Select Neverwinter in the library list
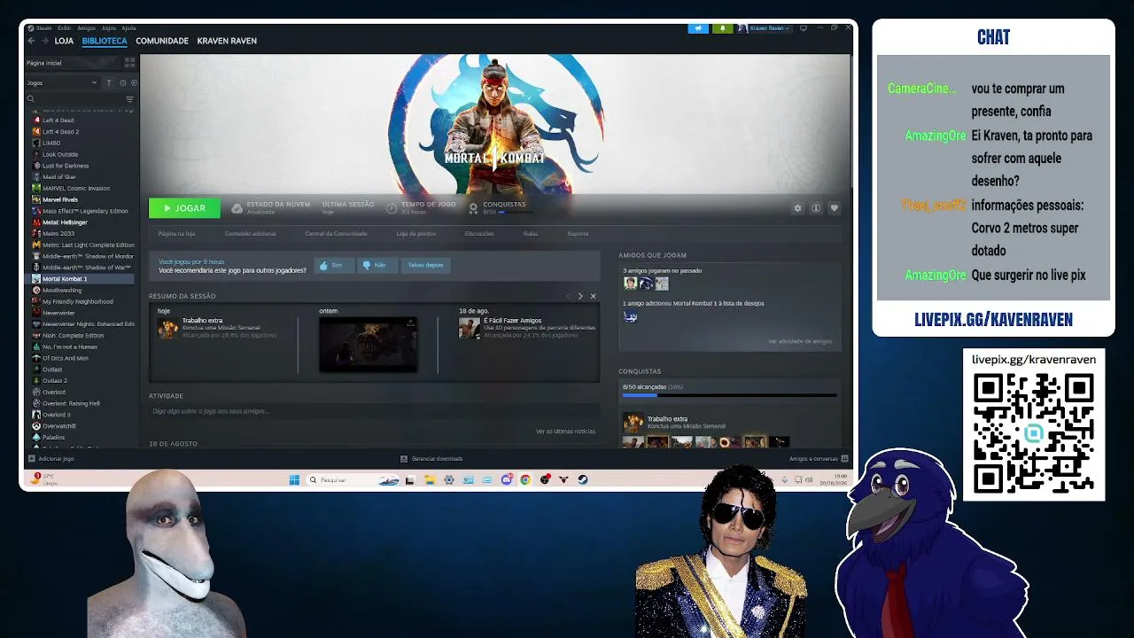This screenshot has height=638, width=1134. point(59,313)
